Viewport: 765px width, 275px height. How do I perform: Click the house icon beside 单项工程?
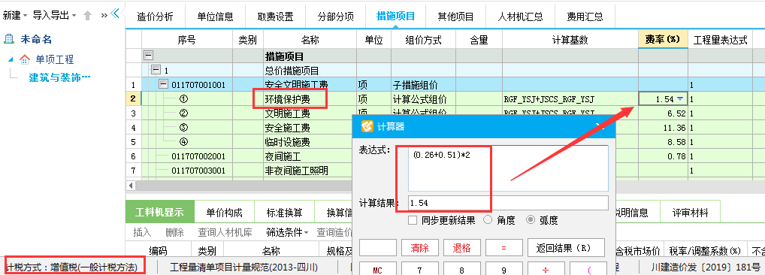click(25, 59)
